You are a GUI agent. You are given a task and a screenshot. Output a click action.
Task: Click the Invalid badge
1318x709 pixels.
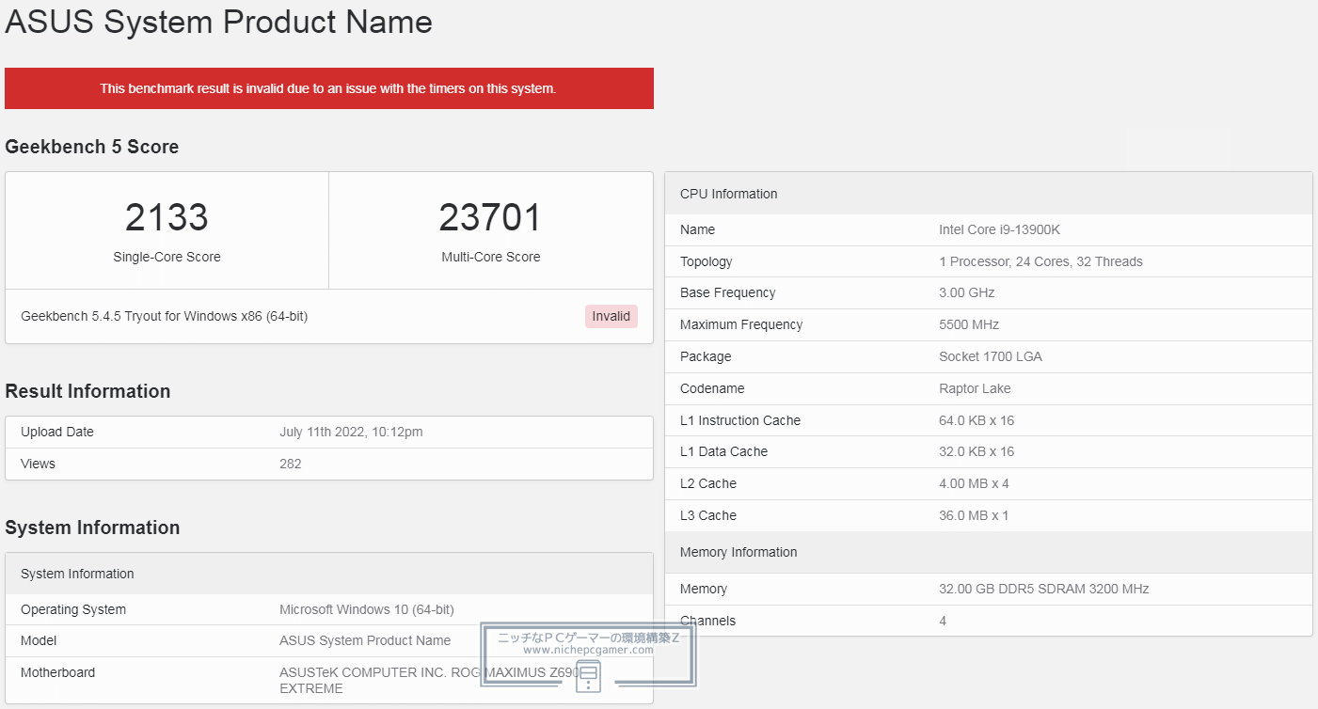pos(611,316)
